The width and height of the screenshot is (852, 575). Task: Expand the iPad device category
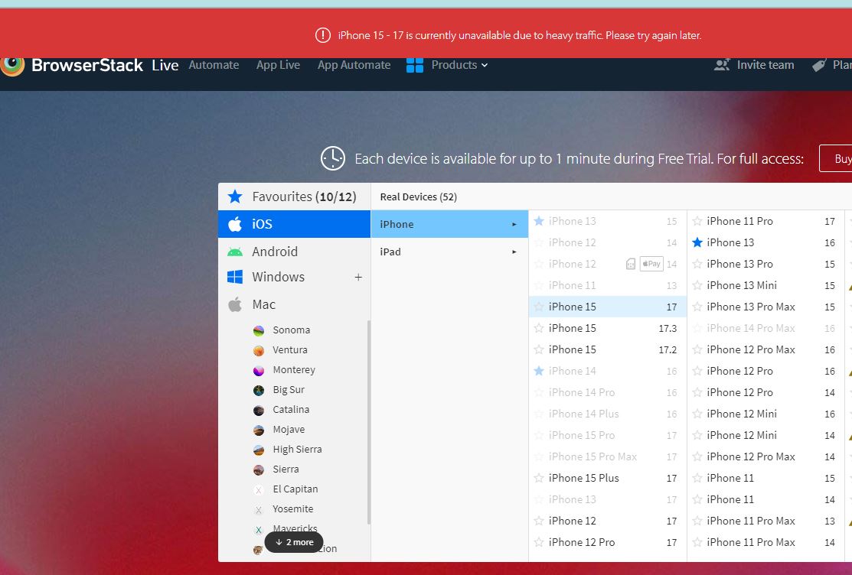[x=449, y=252]
